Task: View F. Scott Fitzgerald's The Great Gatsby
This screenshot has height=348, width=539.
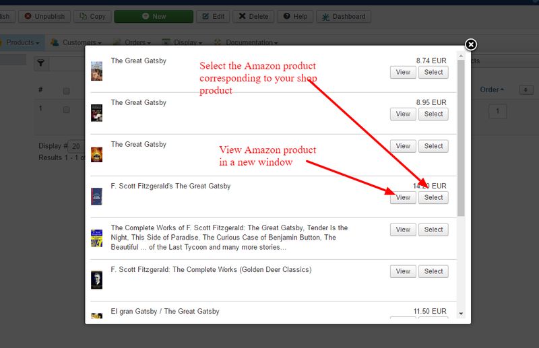Action: pos(403,197)
